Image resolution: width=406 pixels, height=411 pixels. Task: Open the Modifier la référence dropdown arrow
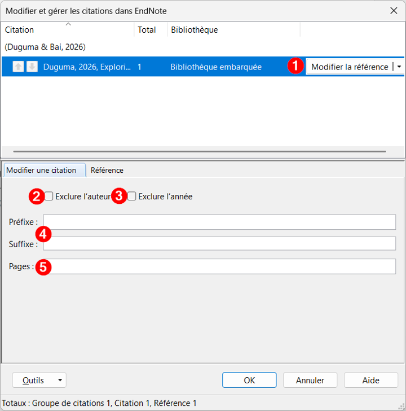[399, 67]
